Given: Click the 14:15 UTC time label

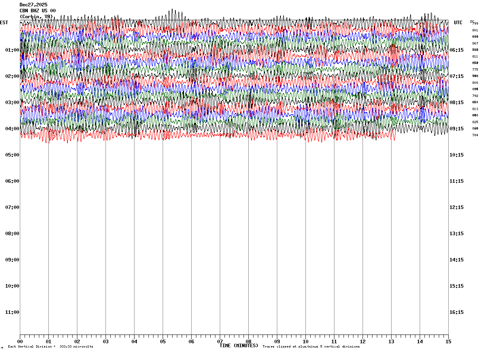Looking at the screenshot, I should tap(457, 260).
